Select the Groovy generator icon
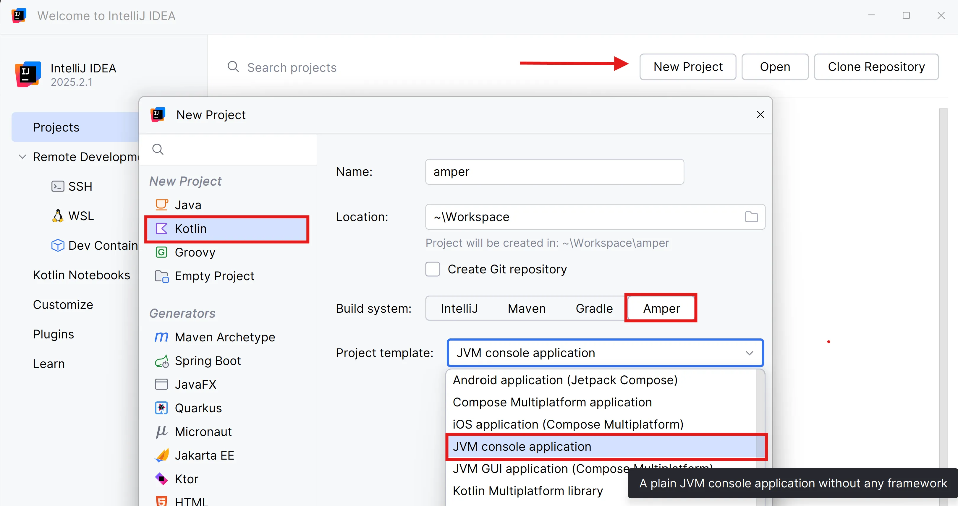The image size is (958, 506). tap(161, 252)
